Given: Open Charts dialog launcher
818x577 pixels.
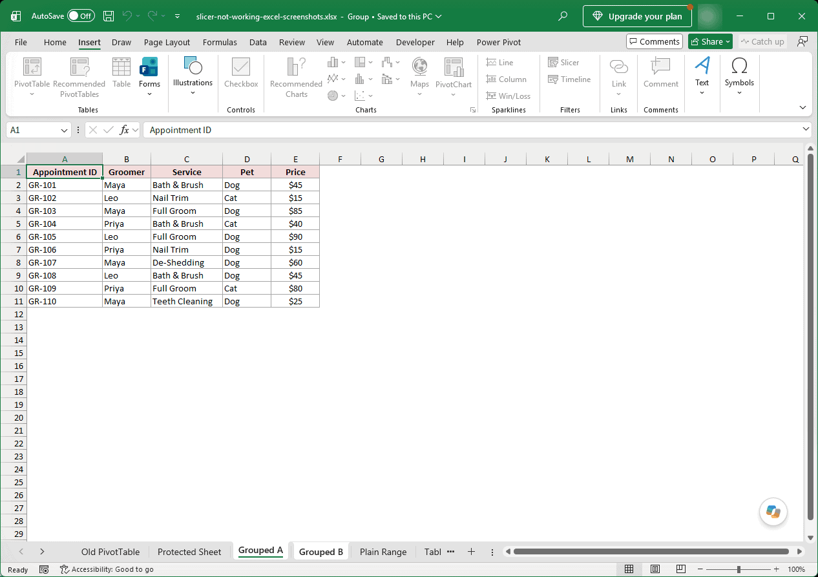Looking at the screenshot, I should click(472, 110).
